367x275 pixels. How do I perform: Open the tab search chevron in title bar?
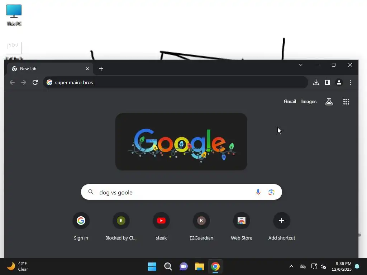(301, 65)
